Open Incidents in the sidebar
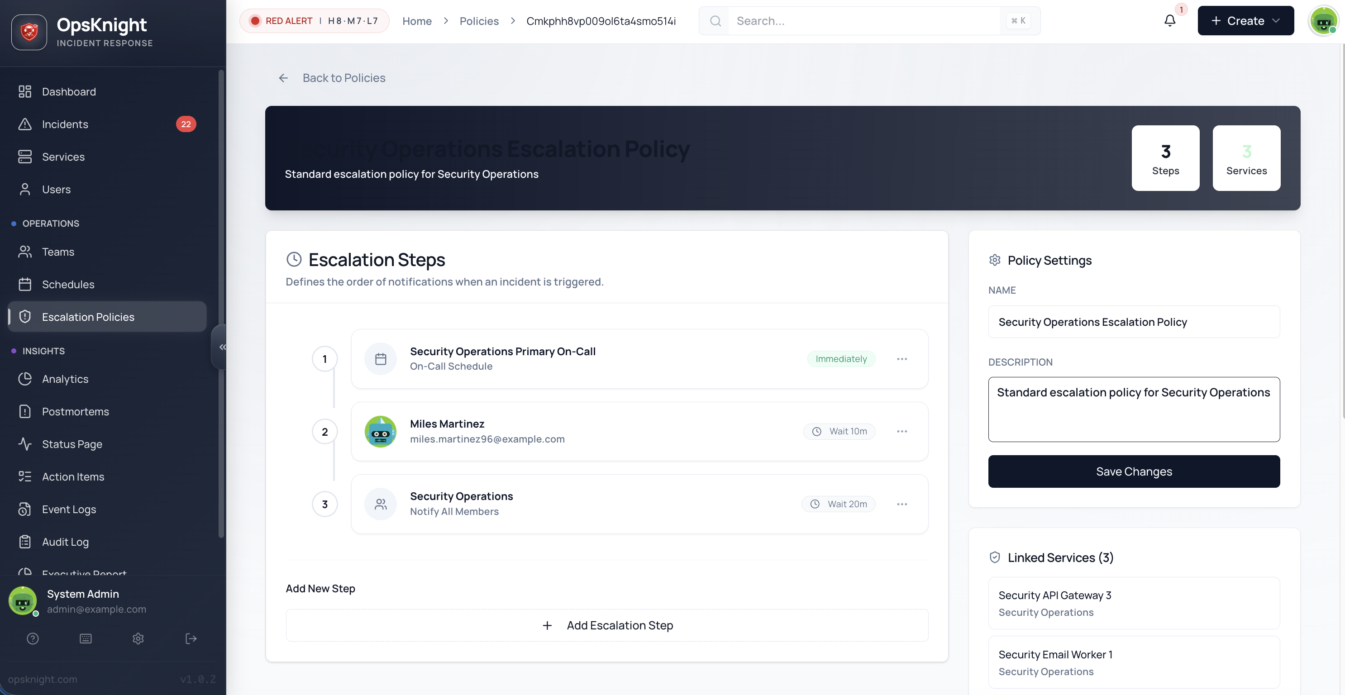The height and width of the screenshot is (695, 1345). (x=65, y=124)
